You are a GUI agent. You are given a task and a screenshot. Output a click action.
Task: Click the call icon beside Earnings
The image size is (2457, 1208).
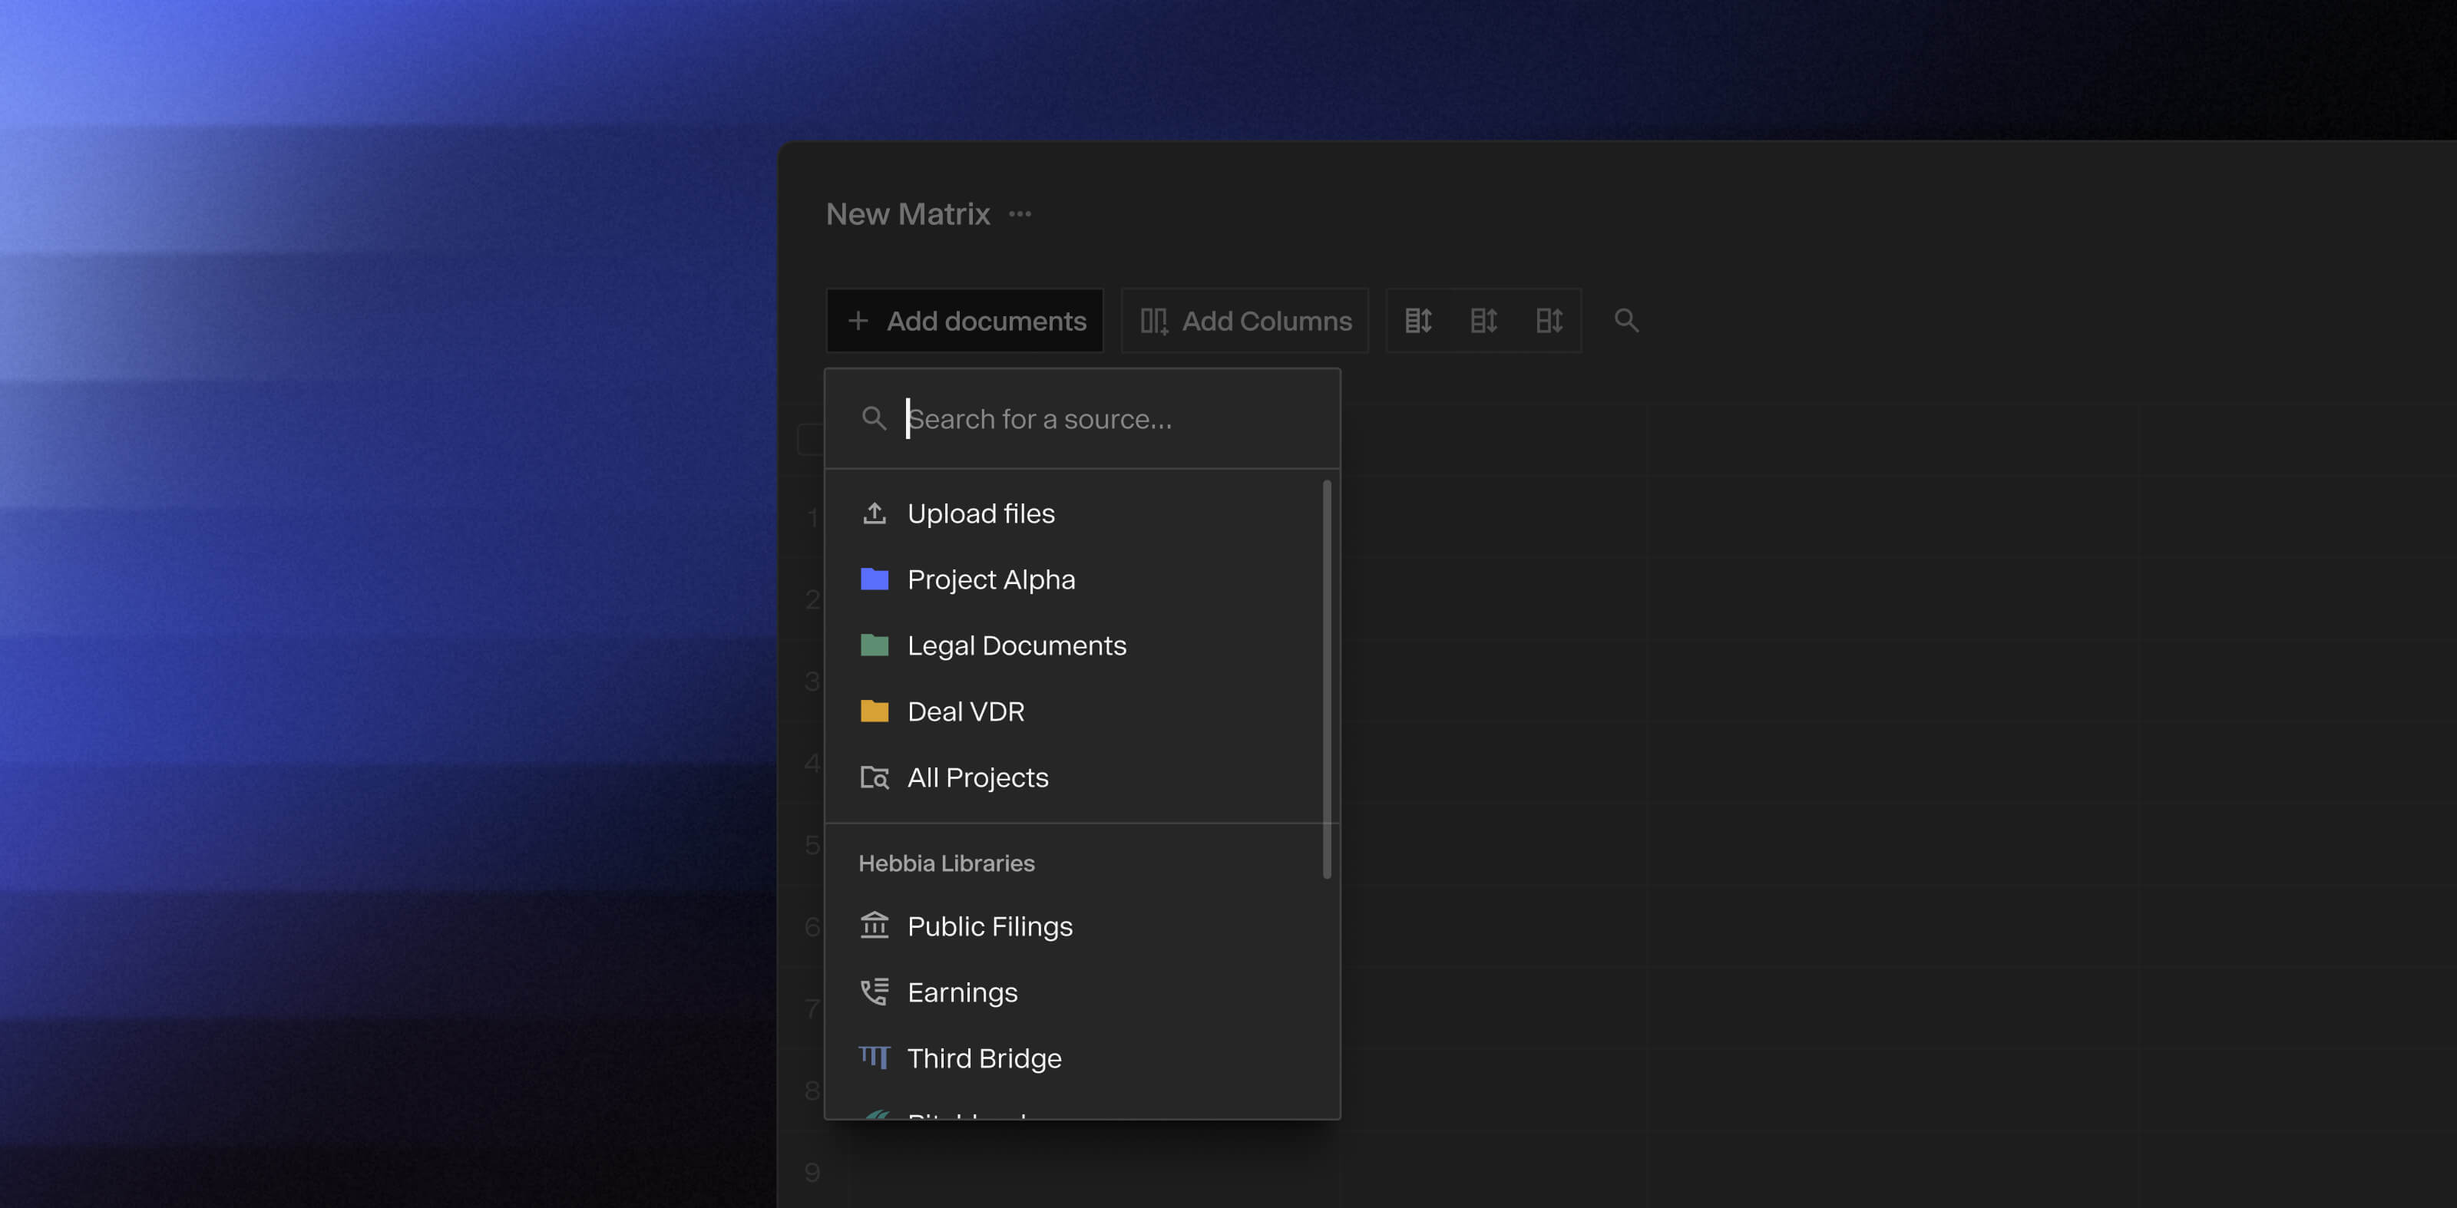tap(873, 992)
